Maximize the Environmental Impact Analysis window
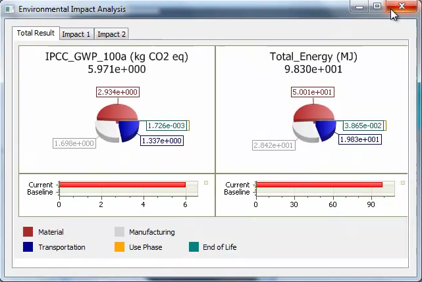The height and width of the screenshot is (282, 422). click(x=377, y=7)
